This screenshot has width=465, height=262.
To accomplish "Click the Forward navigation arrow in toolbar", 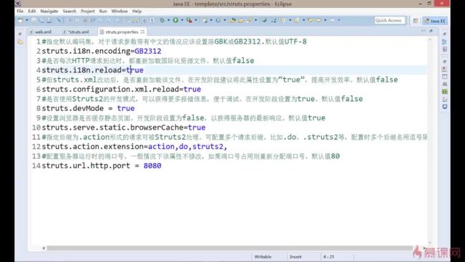I will [332, 21].
